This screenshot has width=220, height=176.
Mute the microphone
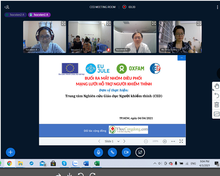pos(98,152)
